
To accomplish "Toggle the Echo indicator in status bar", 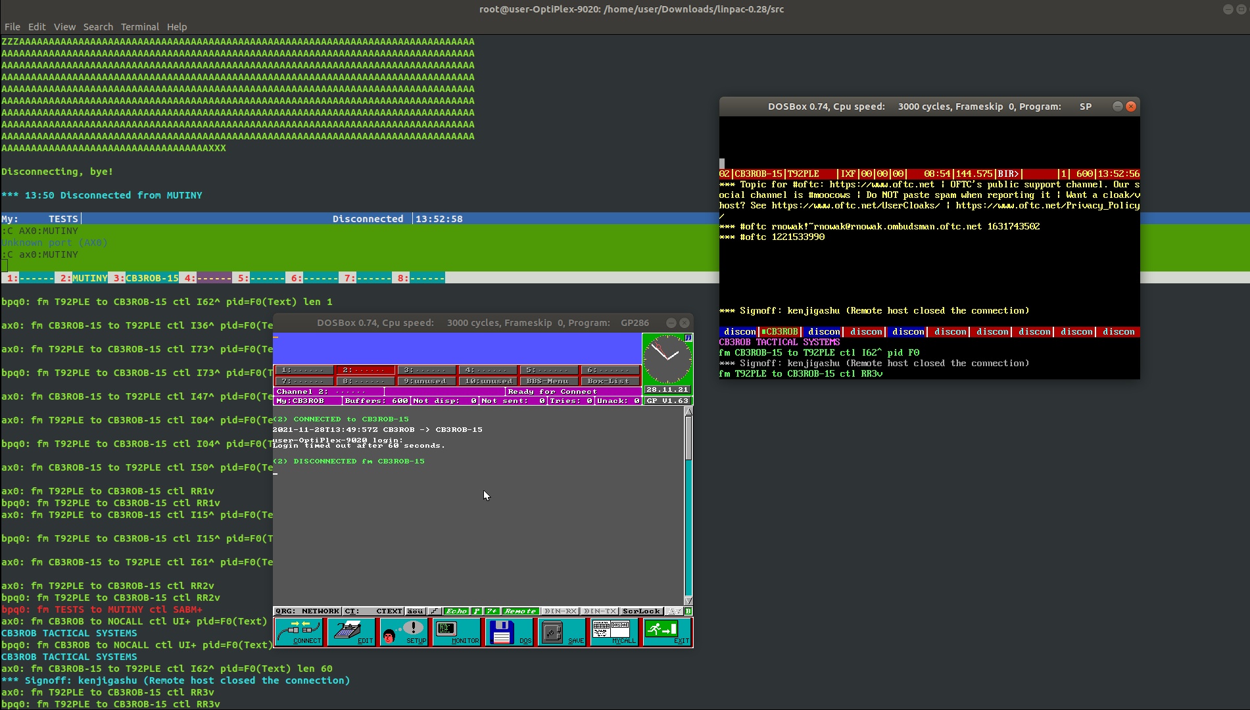I will click(456, 611).
